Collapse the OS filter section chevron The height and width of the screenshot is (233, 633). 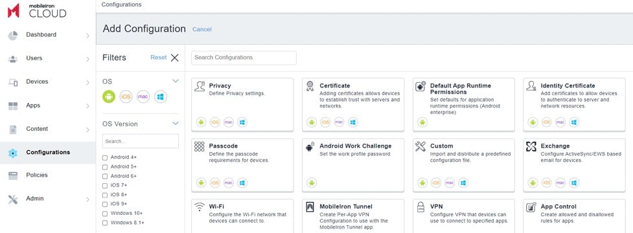(x=175, y=81)
